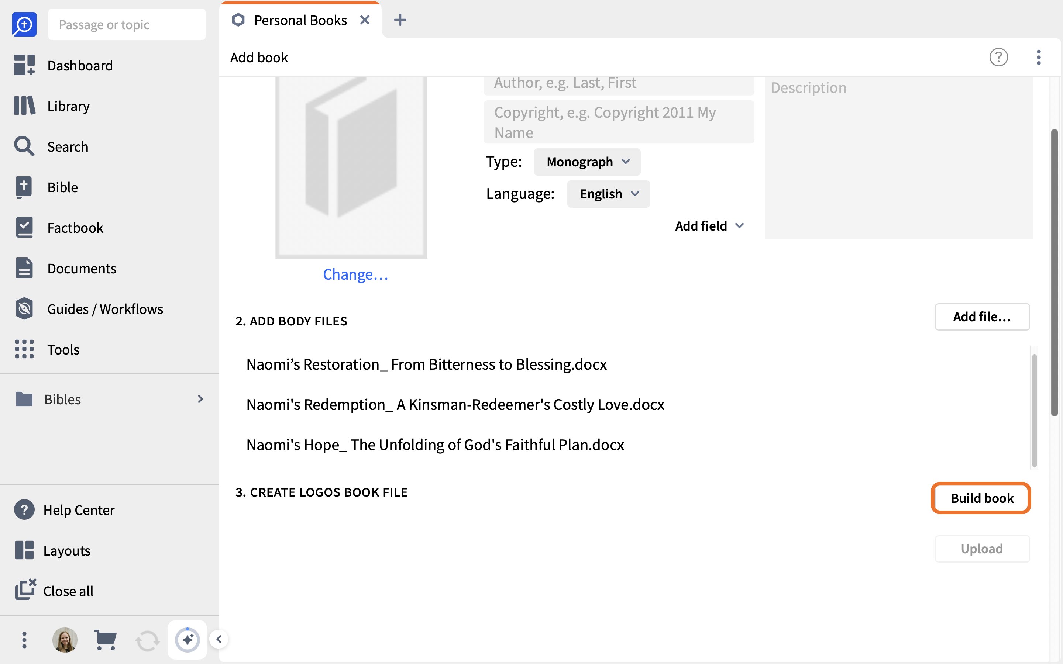Click the Layouts label
1063x664 pixels.
[x=67, y=551]
